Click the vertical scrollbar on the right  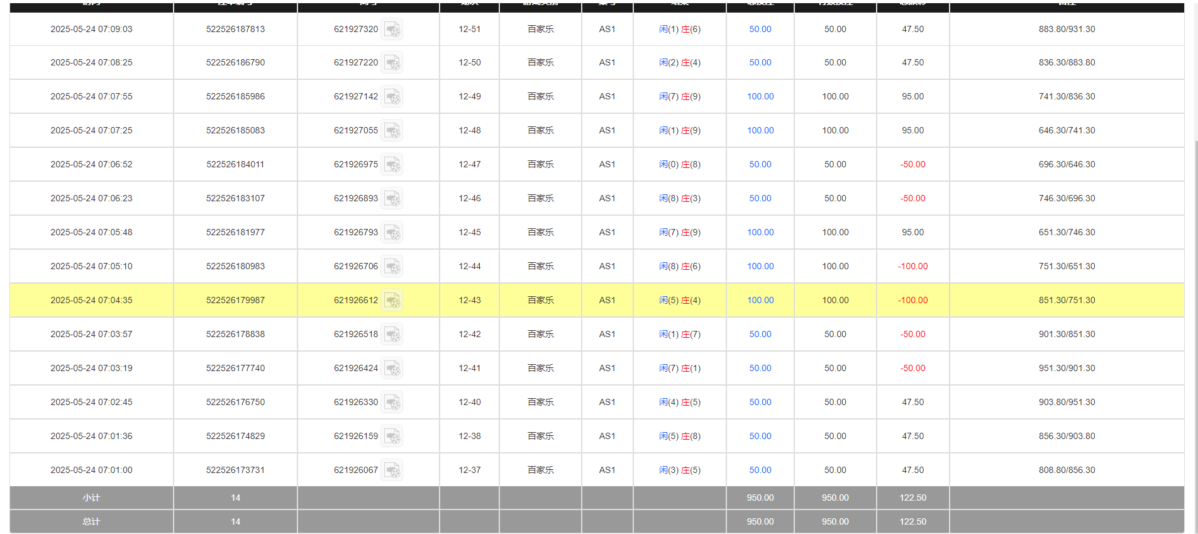[1195, 314]
